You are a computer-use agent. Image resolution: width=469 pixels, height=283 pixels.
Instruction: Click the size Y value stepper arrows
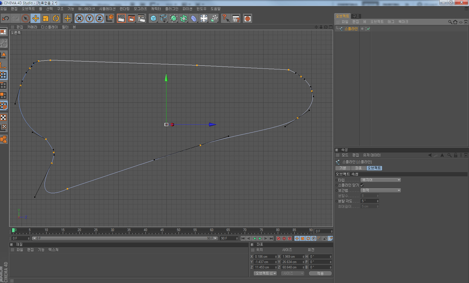(303, 262)
